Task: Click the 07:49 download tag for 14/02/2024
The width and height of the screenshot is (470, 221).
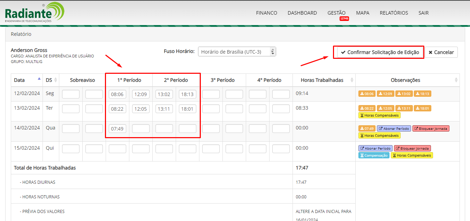Action: click(x=367, y=128)
